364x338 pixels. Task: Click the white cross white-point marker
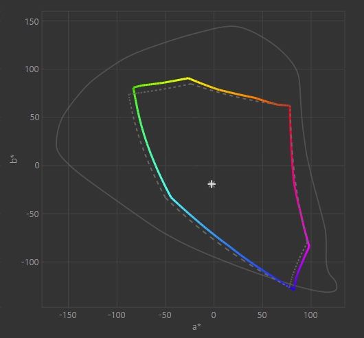(x=212, y=184)
